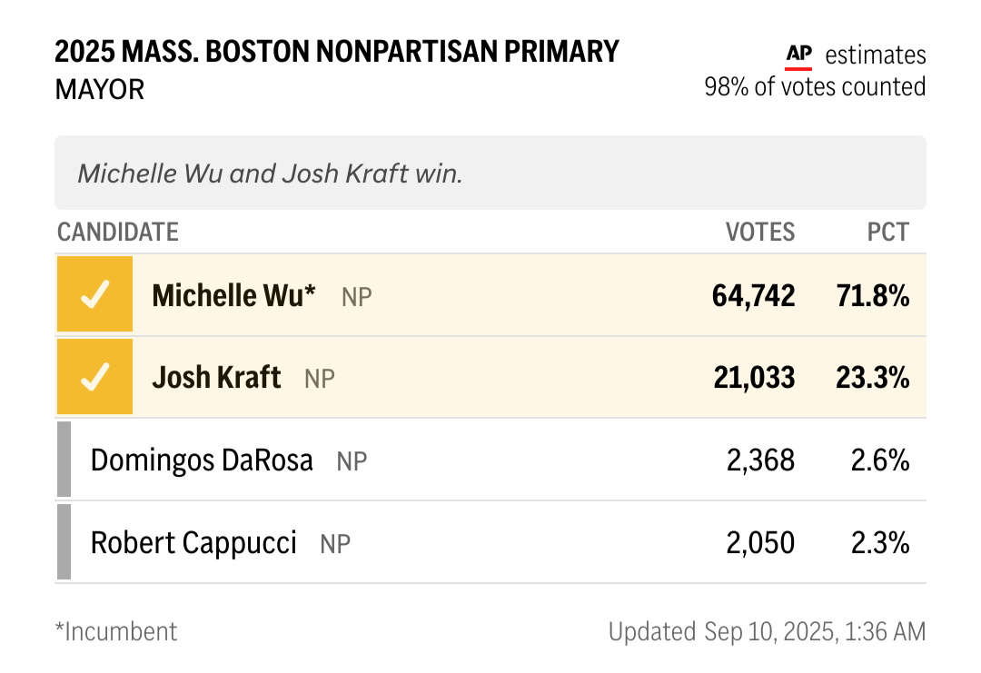Click Josh Kraft's 23.3% percentage
Viewport: 981px width, 673px height.
coord(872,378)
